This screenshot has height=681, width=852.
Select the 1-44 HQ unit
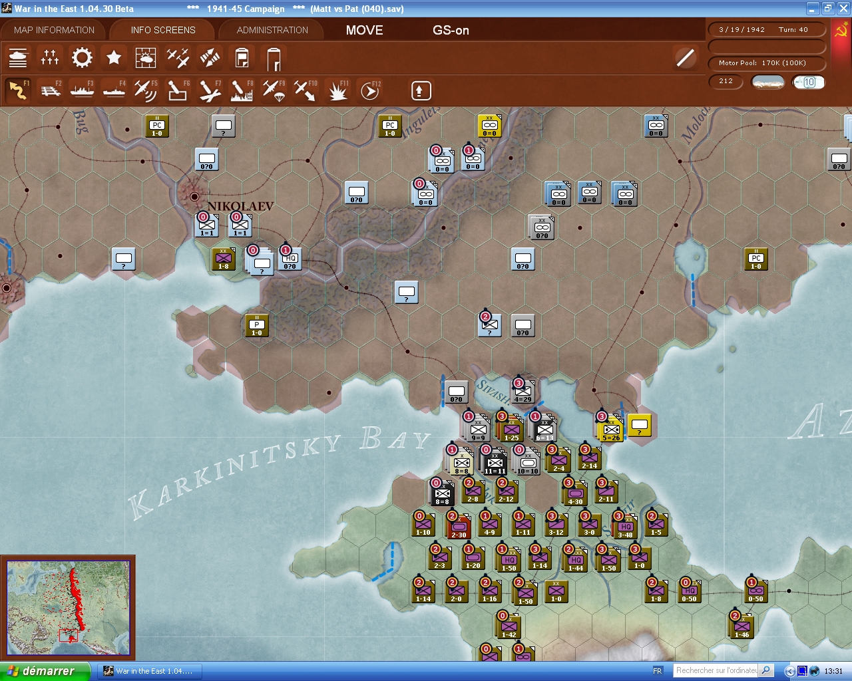[x=576, y=559]
